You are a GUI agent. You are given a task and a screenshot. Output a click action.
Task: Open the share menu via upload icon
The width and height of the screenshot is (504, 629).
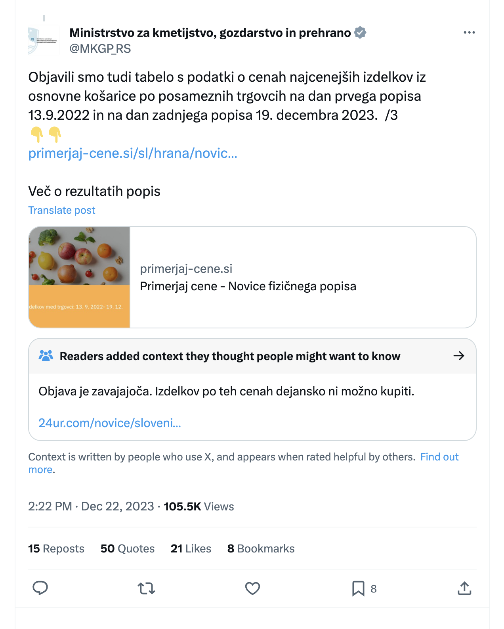pos(464,588)
